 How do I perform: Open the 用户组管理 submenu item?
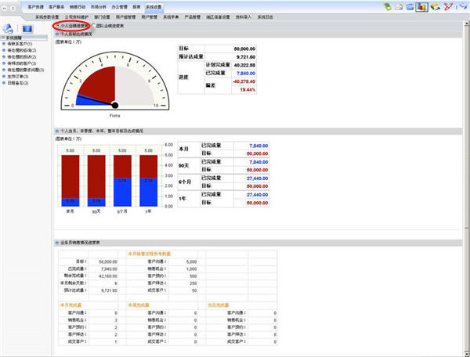click(x=125, y=17)
